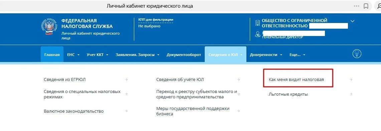Click arrow next to Льготные кредиты
381x131 pixels.
coord(351,94)
